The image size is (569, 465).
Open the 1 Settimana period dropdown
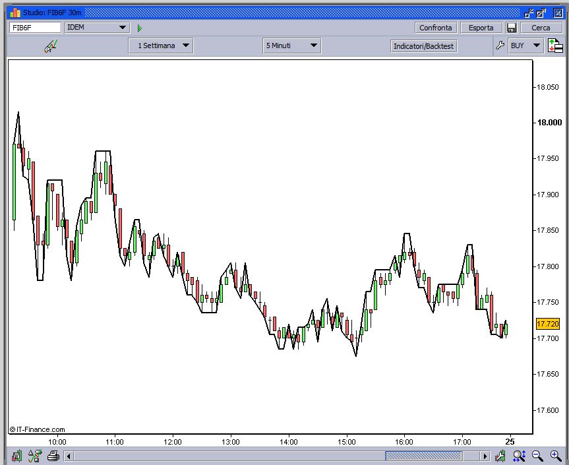point(161,46)
